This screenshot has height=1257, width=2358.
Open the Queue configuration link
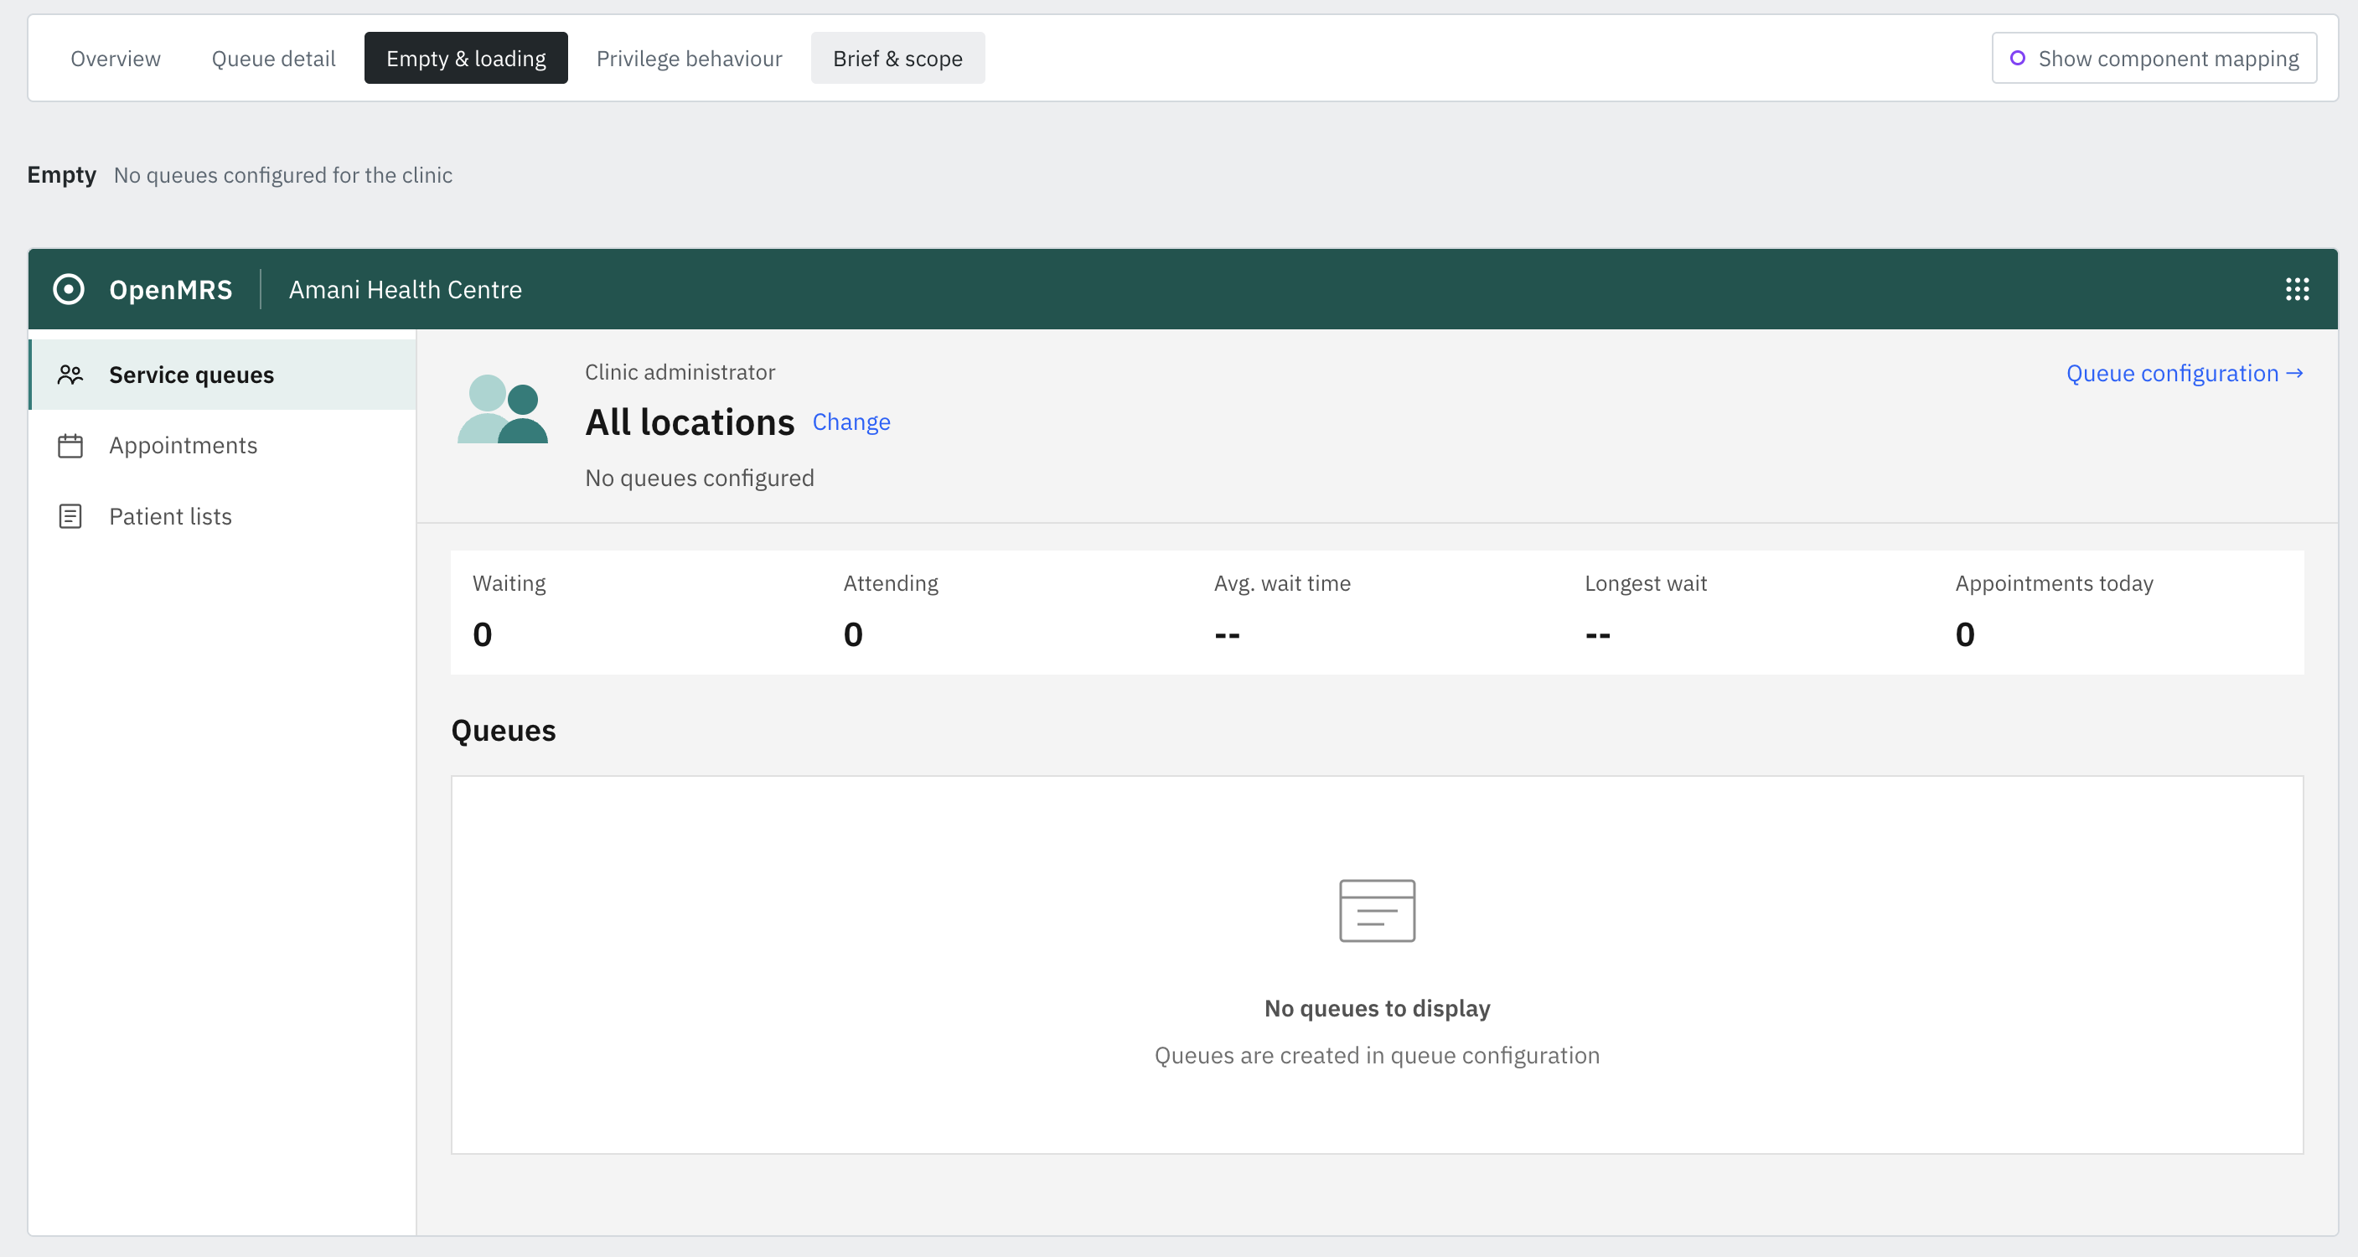tap(2184, 374)
